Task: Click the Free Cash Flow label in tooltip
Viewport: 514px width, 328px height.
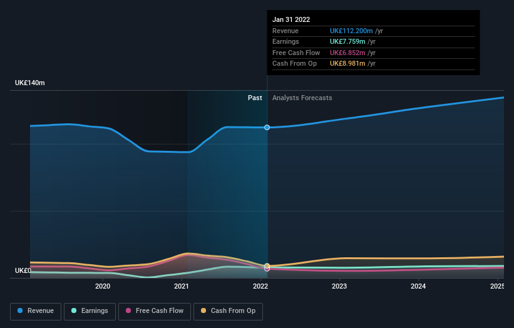Action: tap(296, 53)
